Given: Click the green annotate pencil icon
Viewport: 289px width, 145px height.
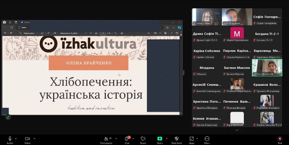Looking at the screenshot, I should coord(8,117).
